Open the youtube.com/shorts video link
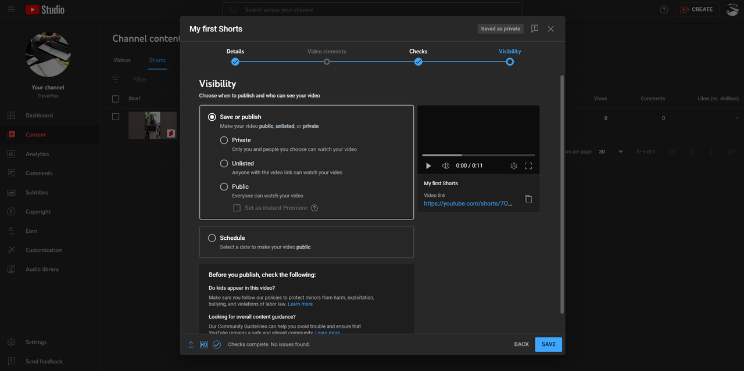This screenshot has width=744, height=371. (x=468, y=204)
